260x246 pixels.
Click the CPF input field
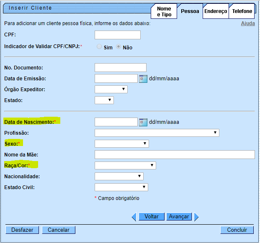(118, 35)
